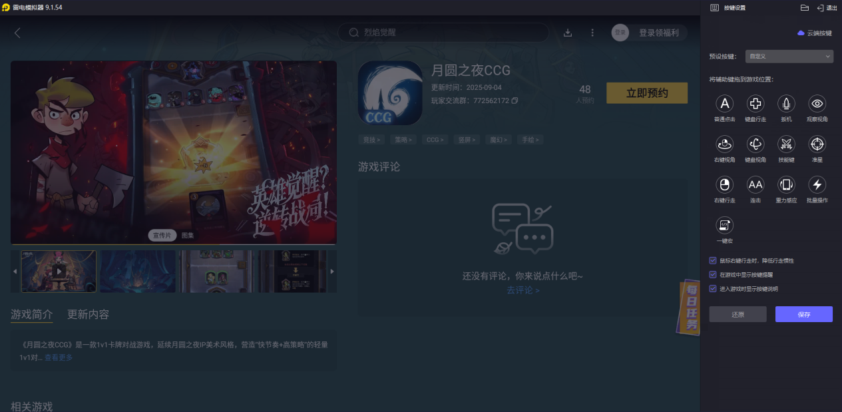Click the 相关游戏 heading
The image size is (842, 412).
point(31,406)
